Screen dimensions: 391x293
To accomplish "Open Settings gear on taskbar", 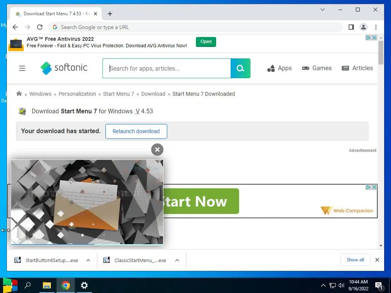I will coord(84,285).
